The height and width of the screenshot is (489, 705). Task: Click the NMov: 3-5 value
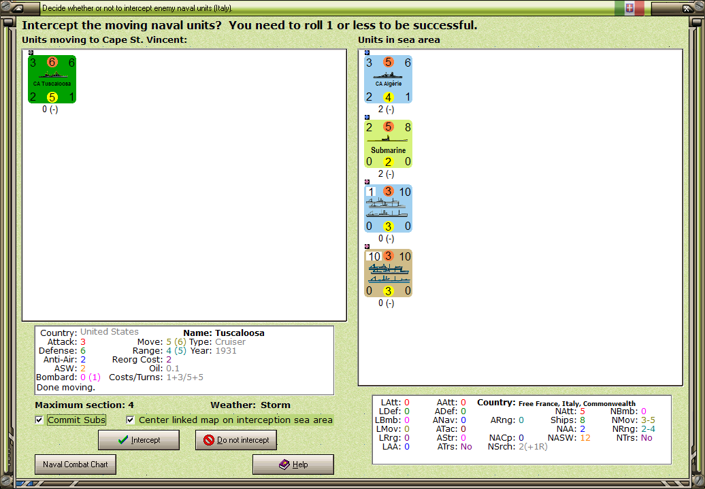click(x=648, y=420)
